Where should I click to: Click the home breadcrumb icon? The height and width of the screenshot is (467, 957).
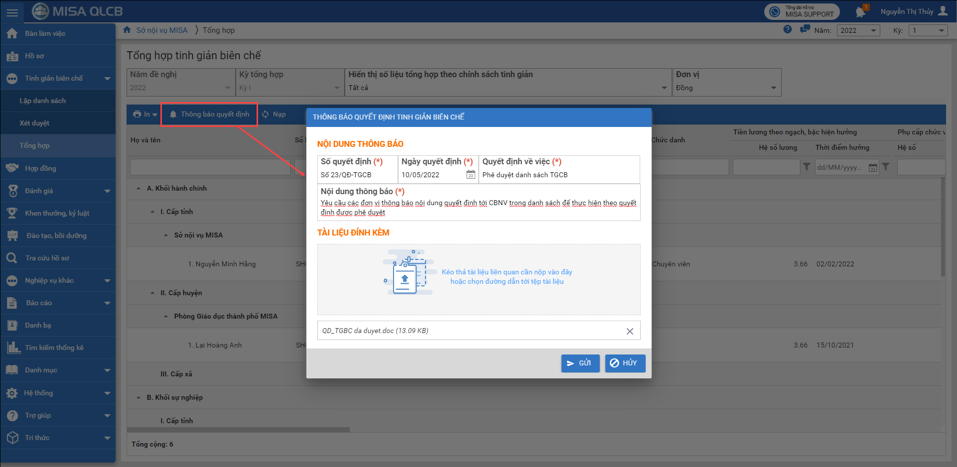click(127, 30)
